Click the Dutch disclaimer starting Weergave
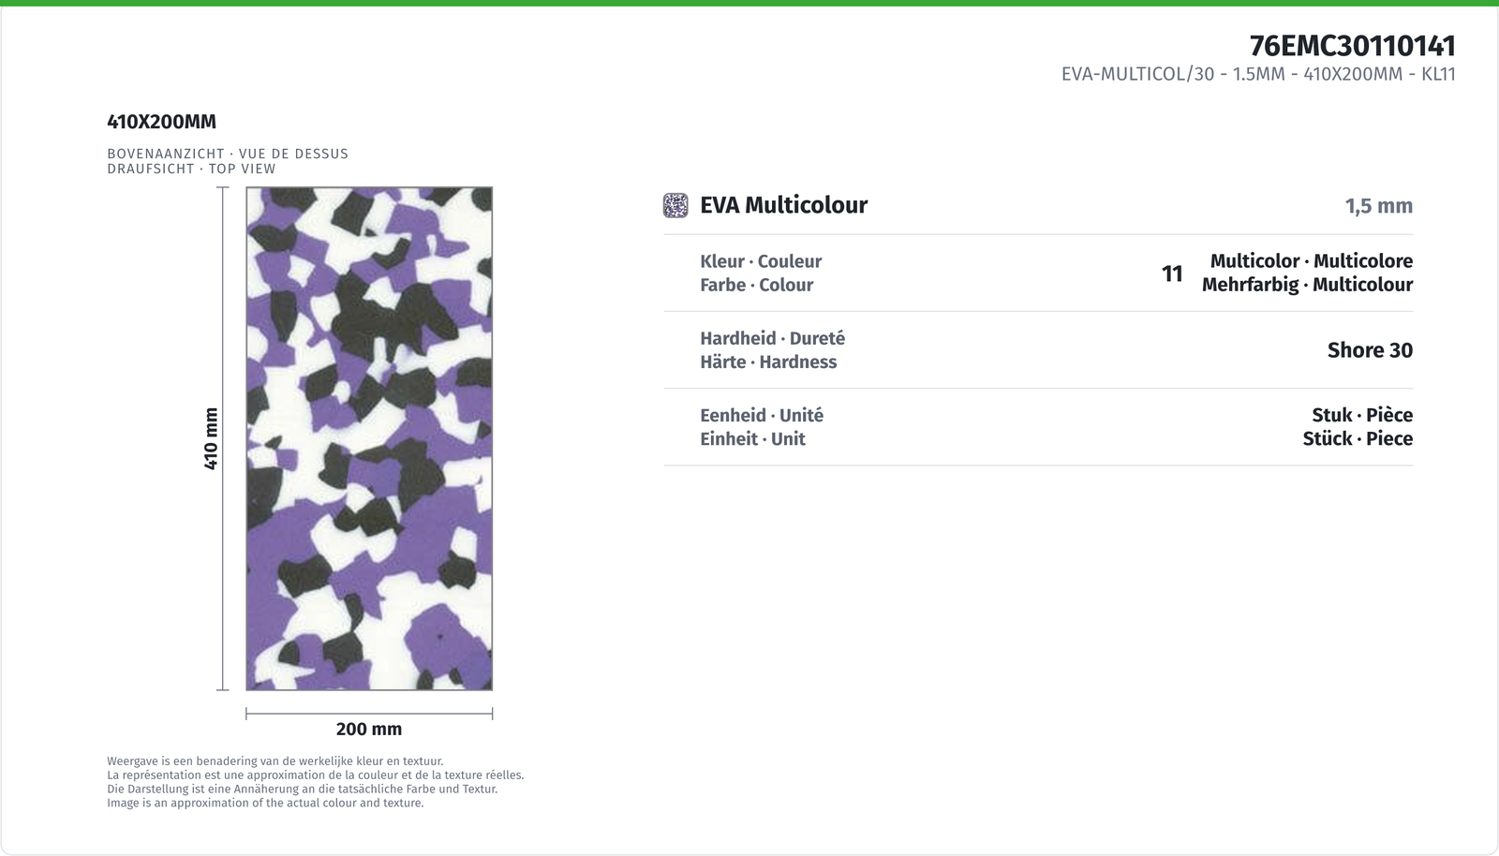1499x856 pixels. click(275, 761)
